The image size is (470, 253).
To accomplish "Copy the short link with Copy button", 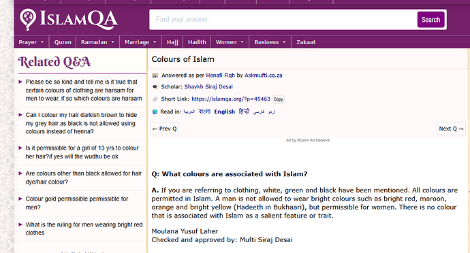I will [x=278, y=99].
